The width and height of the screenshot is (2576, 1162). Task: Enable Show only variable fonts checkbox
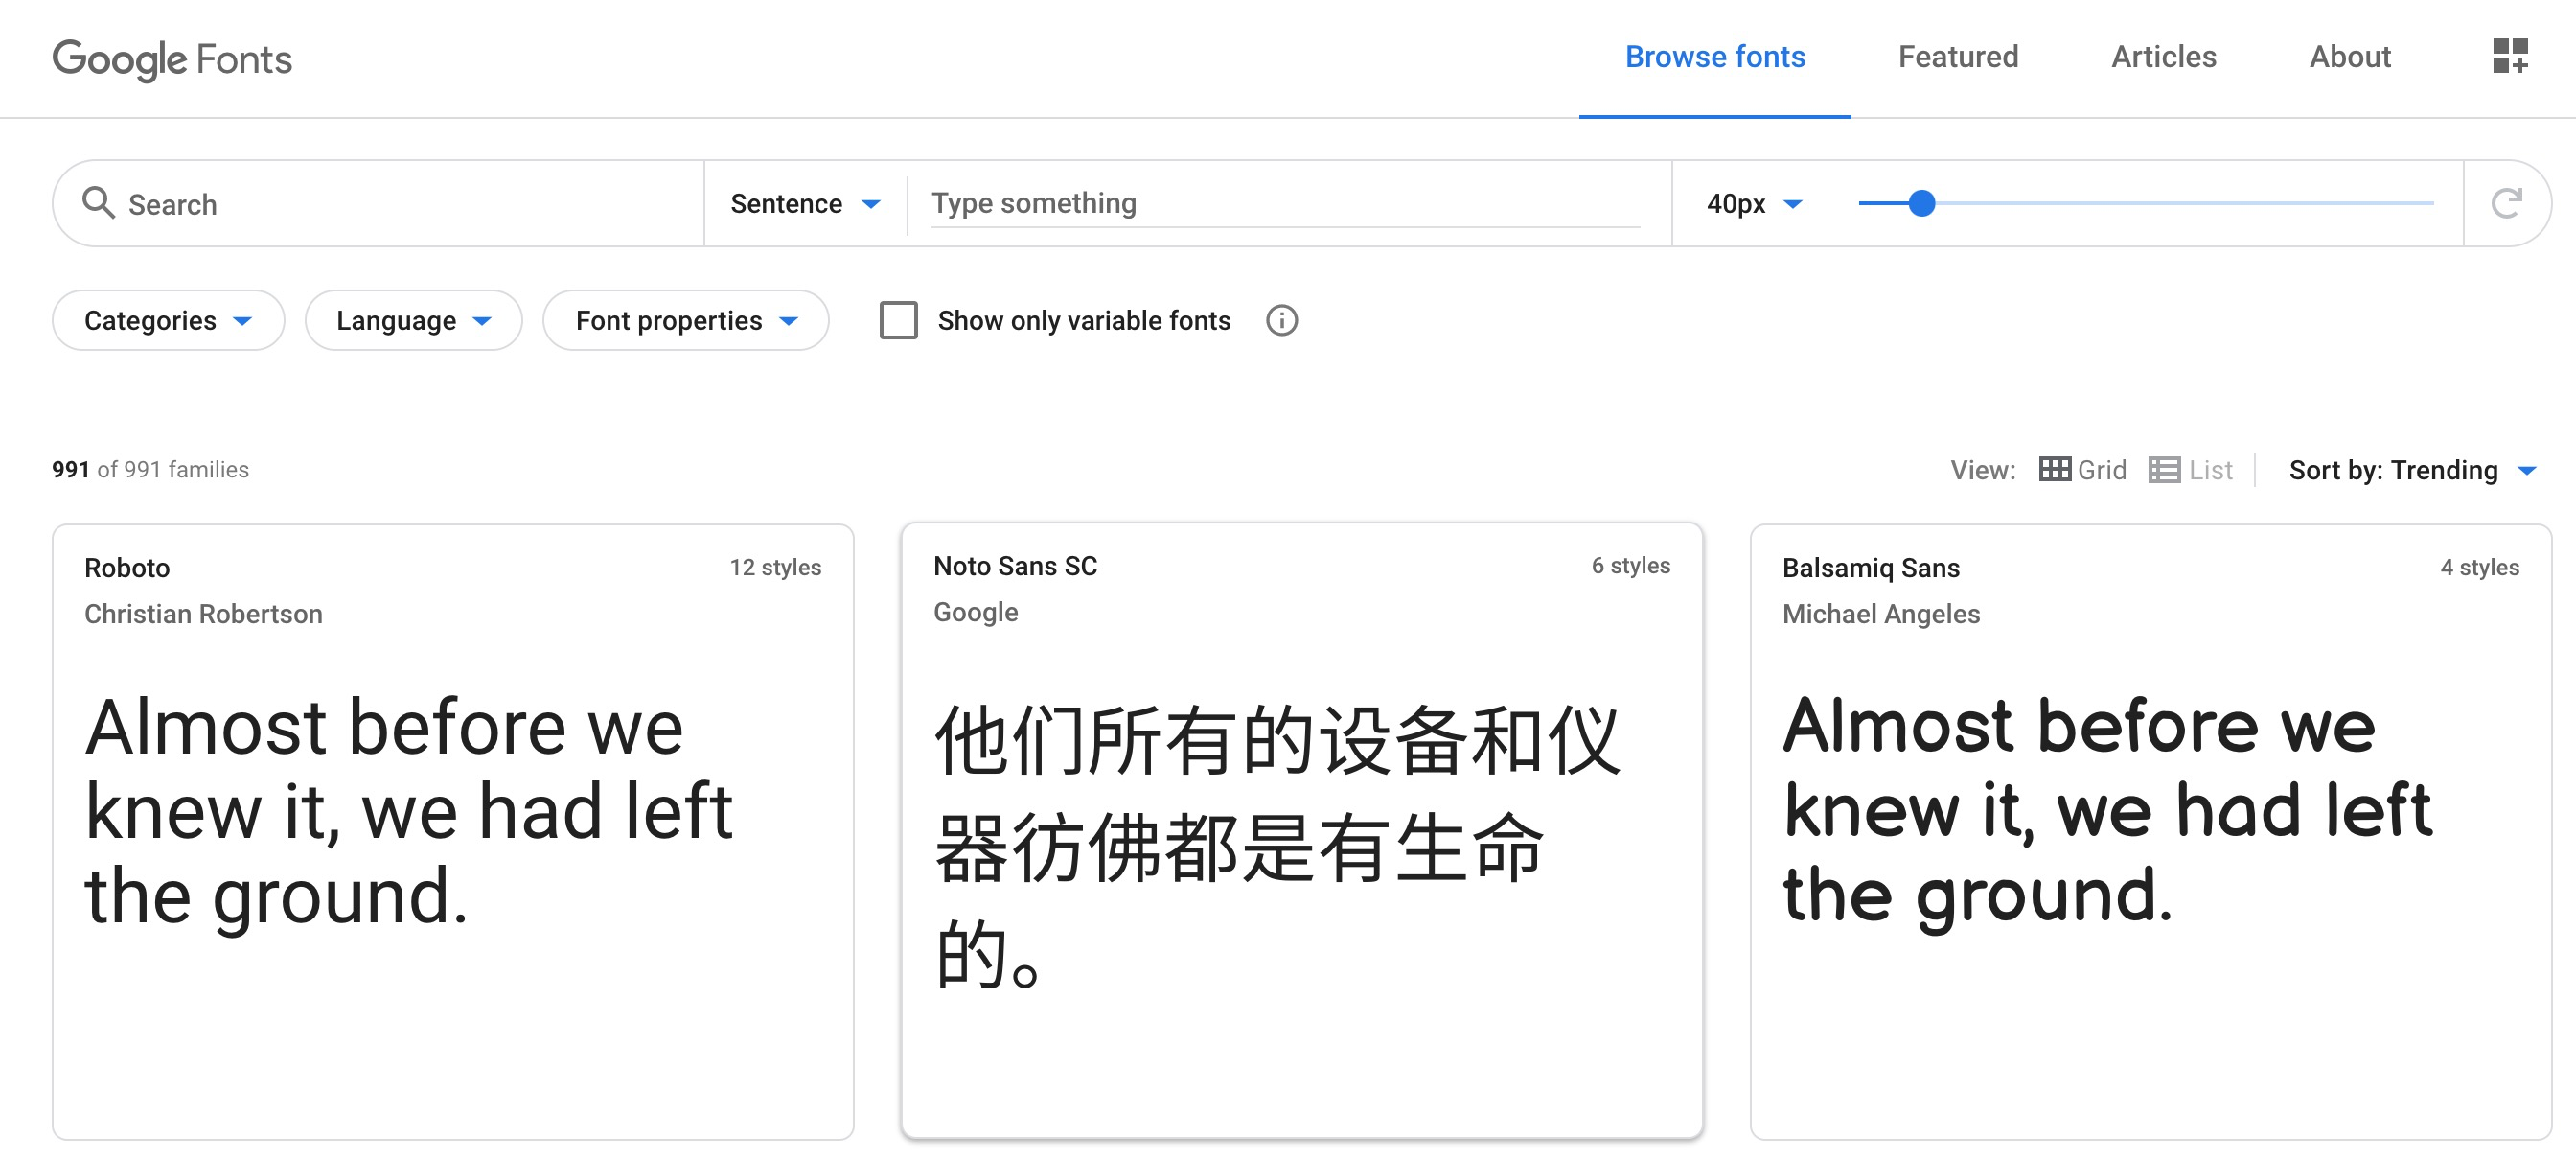point(898,320)
